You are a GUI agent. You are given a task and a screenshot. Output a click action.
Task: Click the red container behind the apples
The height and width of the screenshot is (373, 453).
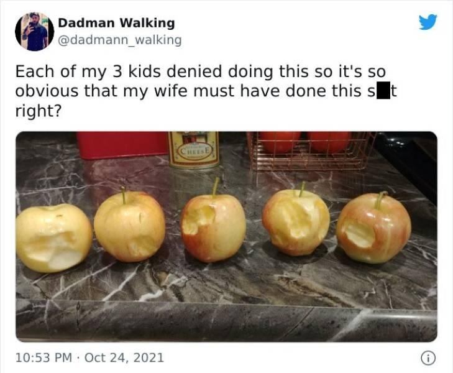point(122,145)
